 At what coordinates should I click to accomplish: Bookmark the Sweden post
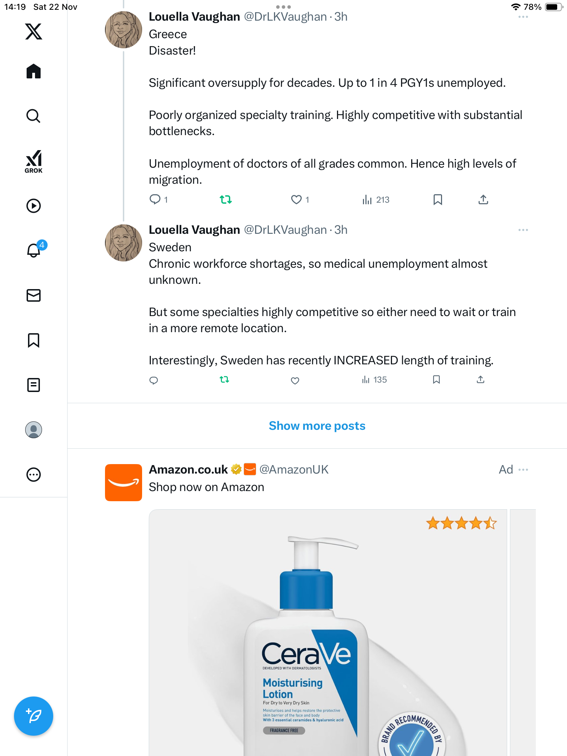pos(436,380)
